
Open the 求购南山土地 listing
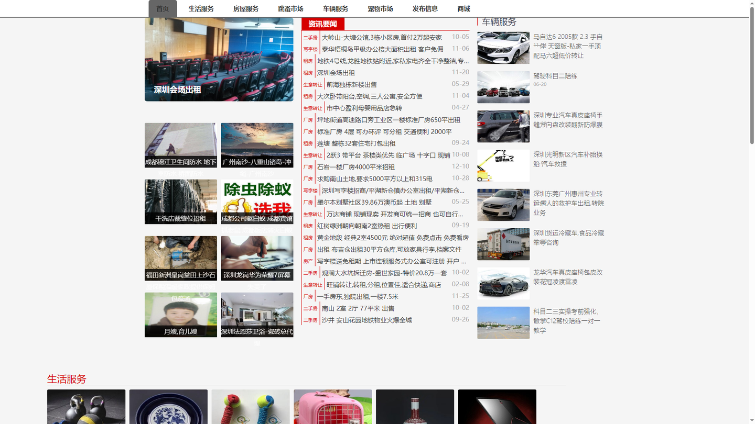tap(374, 178)
